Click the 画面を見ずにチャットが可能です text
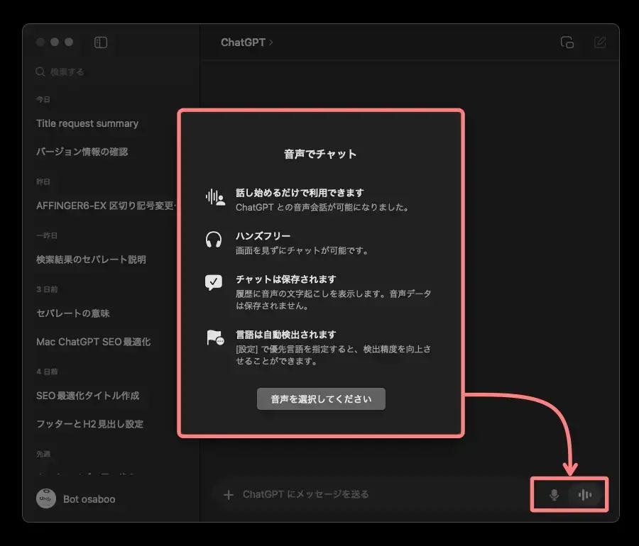 tap(302, 250)
